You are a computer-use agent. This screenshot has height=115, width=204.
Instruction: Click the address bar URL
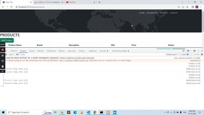click(32, 7)
